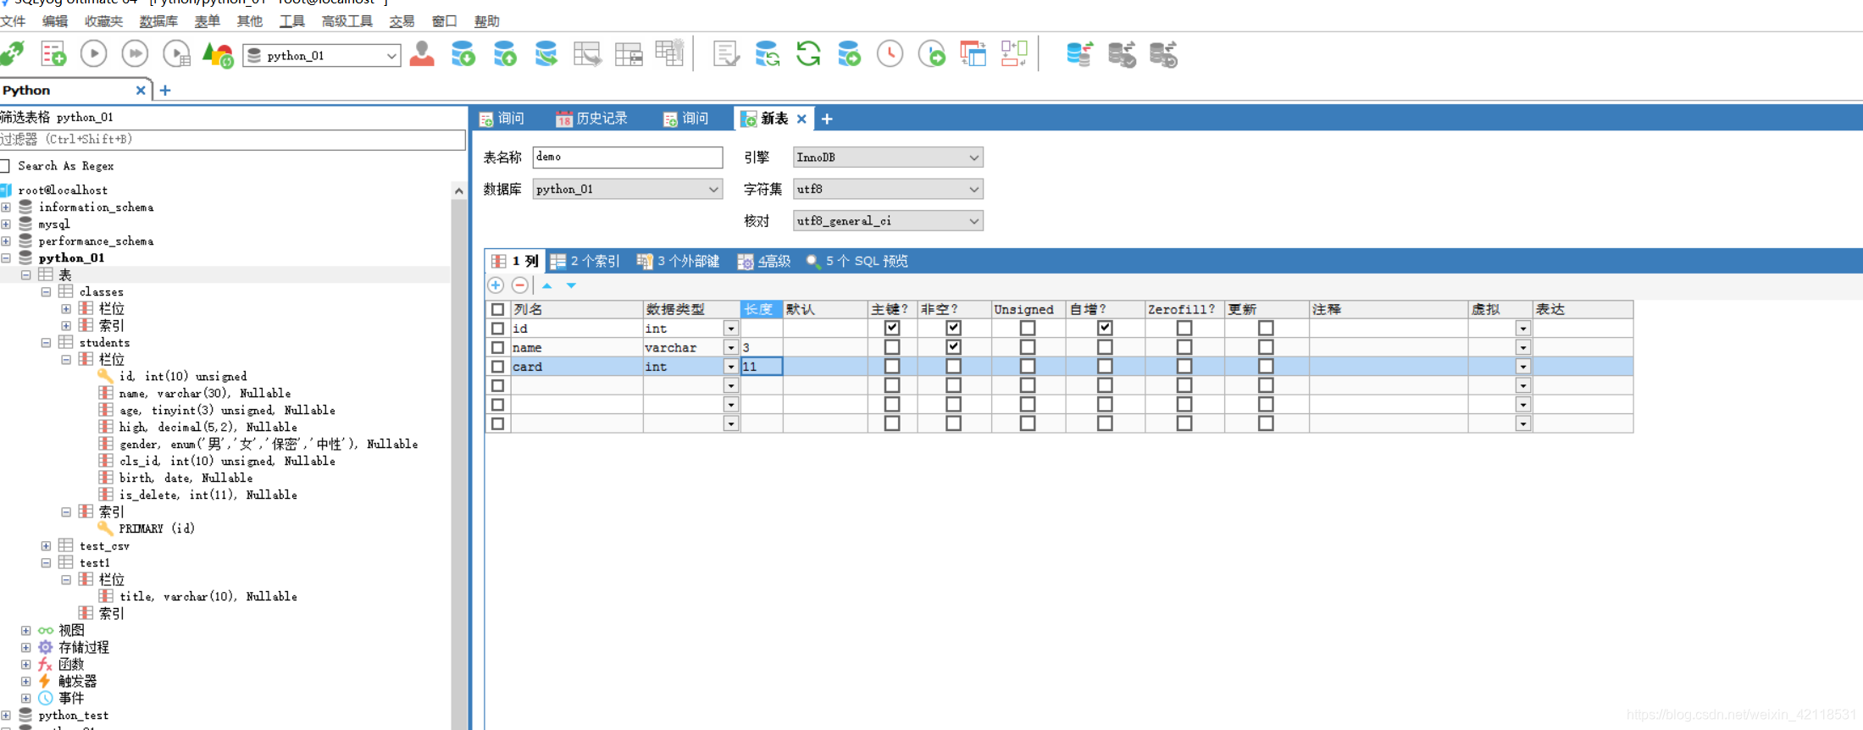Open data type dropdown for card column
The height and width of the screenshot is (730, 1863).
(730, 367)
